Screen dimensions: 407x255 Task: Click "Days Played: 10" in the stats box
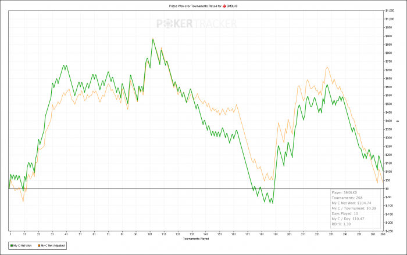point(345,214)
